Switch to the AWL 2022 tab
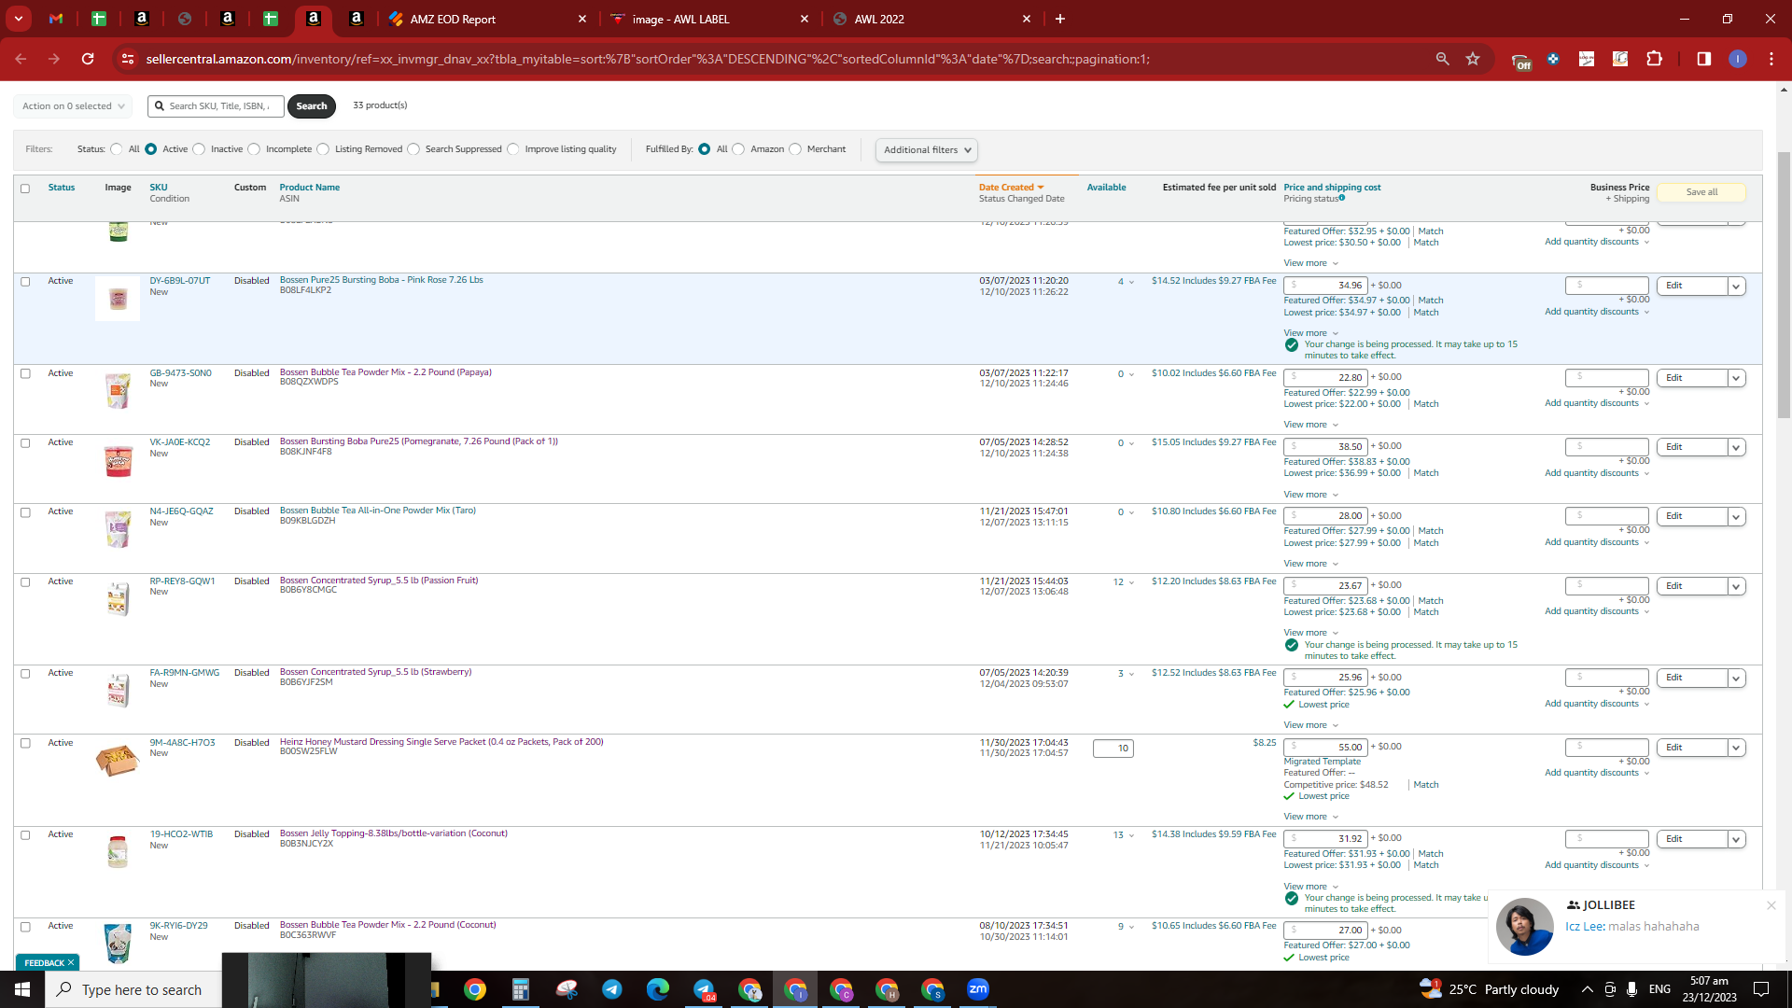Viewport: 1792px width, 1008px height. point(931,19)
